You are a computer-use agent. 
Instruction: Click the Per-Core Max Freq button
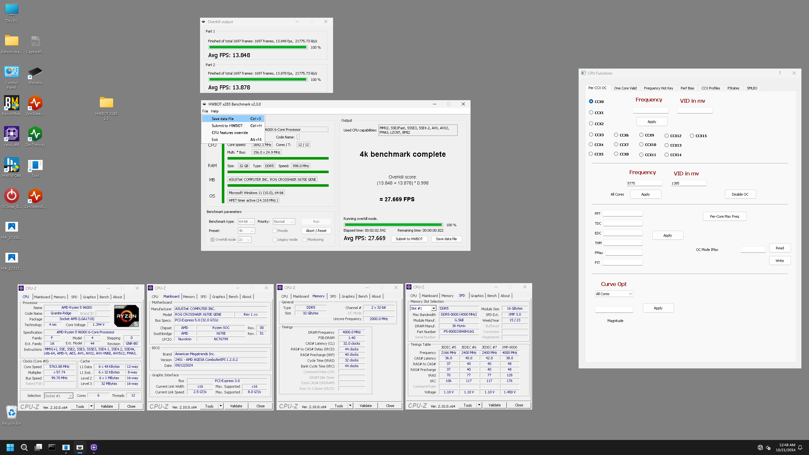pyautogui.click(x=724, y=216)
